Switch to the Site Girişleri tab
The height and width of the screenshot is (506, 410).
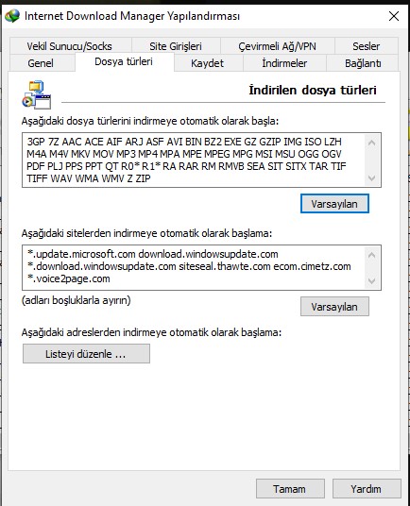pos(176,46)
